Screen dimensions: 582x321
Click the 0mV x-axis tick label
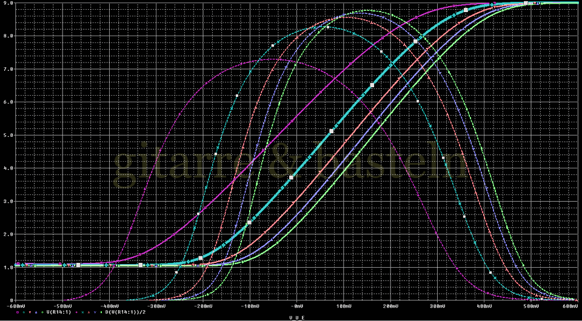(296, 306)
